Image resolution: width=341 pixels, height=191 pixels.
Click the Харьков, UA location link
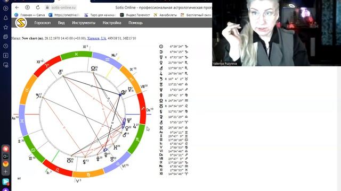click(x=96, y=38)
